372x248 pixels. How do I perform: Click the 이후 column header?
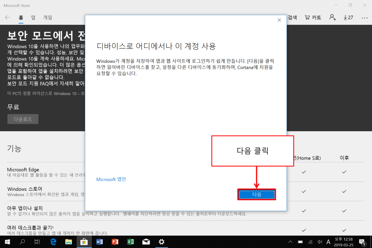pos(344,158)
